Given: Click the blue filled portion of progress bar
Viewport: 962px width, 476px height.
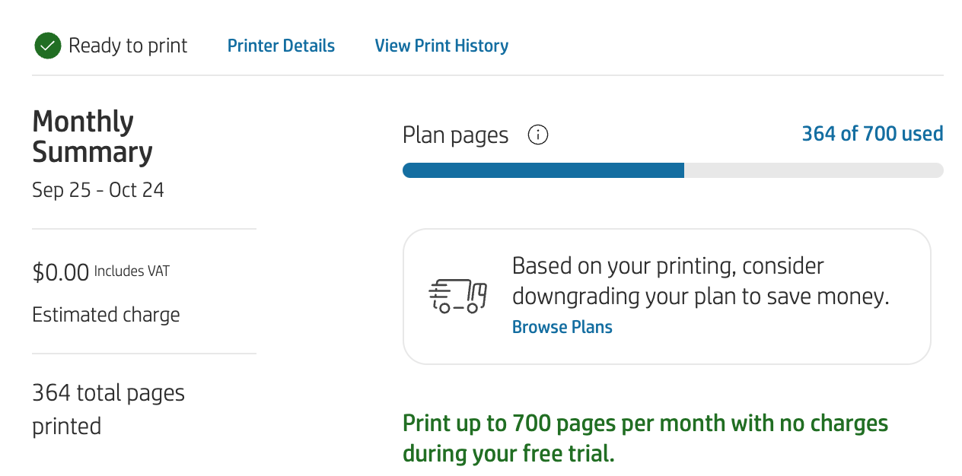Looking at the screenshot, I should (x=543, y=170).
